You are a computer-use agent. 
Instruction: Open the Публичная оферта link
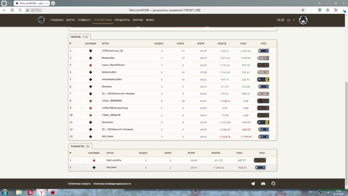pos(79,184)
